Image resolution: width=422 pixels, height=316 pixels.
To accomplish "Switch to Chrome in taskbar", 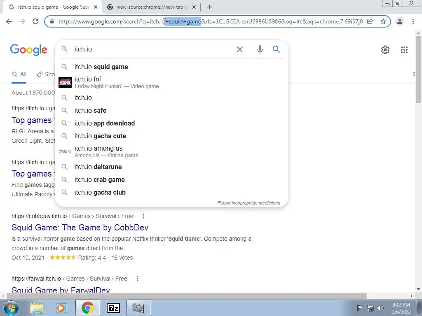I will pyautogui.click(x=87, y=308).
